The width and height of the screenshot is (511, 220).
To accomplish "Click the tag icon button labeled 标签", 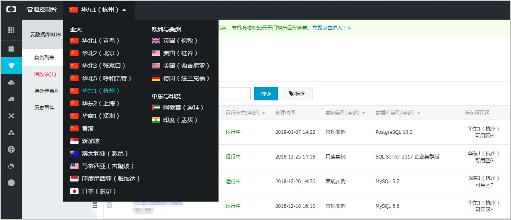I will point(297,94).
